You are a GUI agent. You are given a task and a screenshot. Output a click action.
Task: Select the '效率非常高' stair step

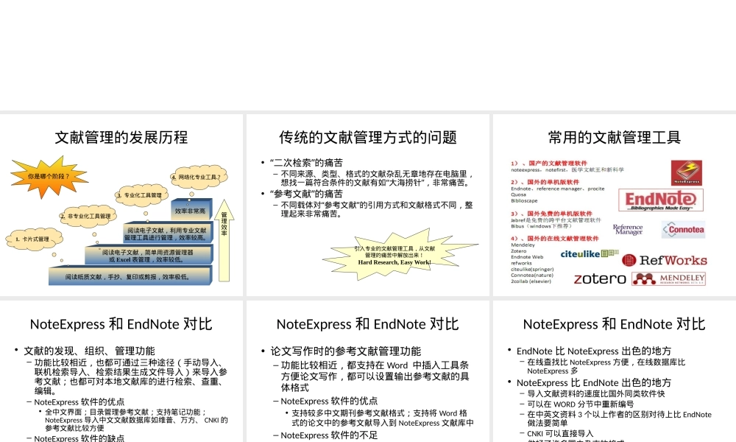coord(191,211)
